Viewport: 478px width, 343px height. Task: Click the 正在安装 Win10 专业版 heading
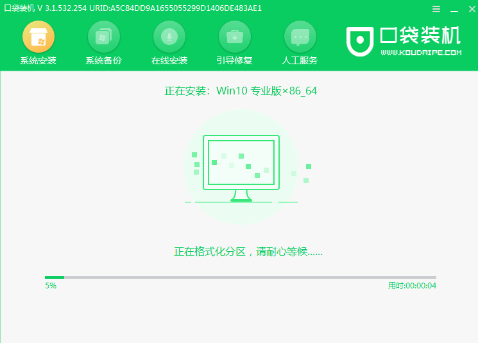[241, 91]
